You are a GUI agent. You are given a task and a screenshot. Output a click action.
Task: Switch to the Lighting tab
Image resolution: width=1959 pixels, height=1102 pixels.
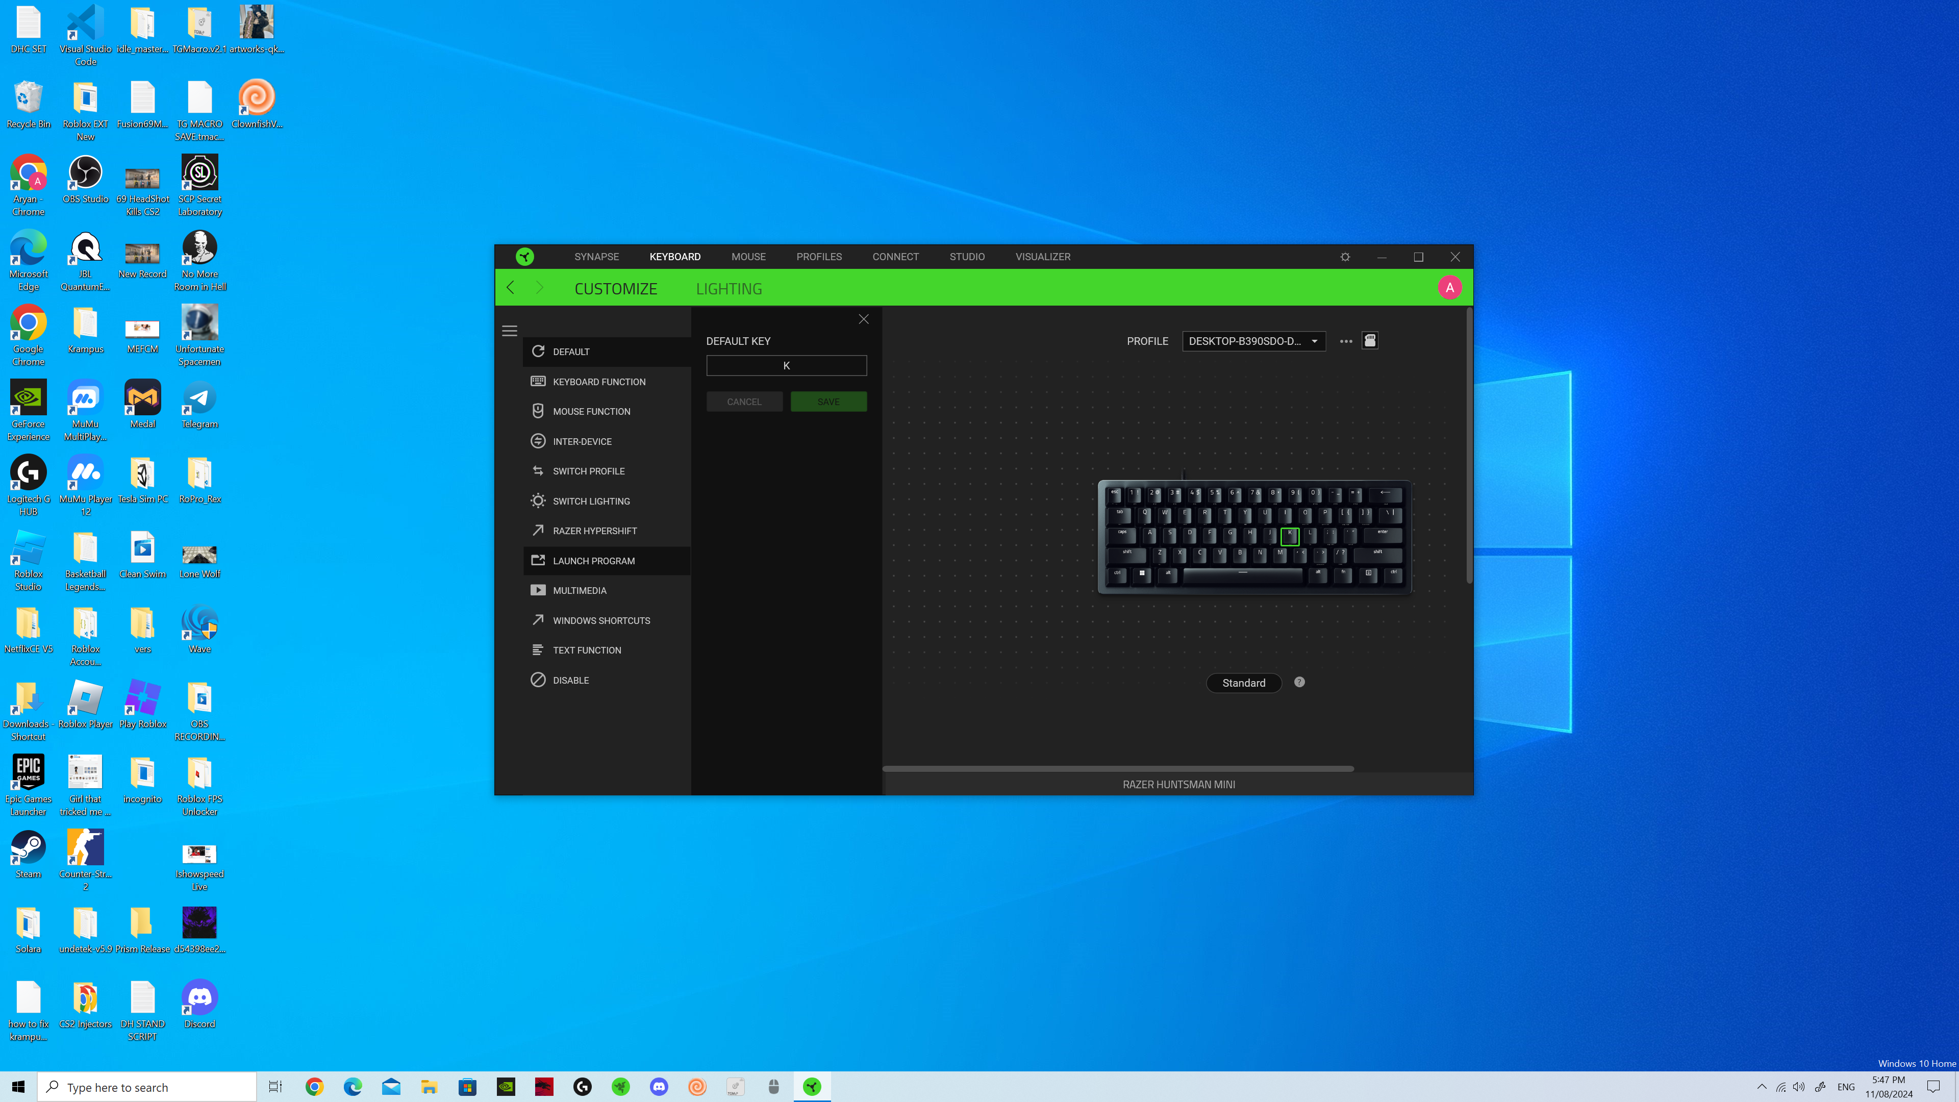click(729, 289)
